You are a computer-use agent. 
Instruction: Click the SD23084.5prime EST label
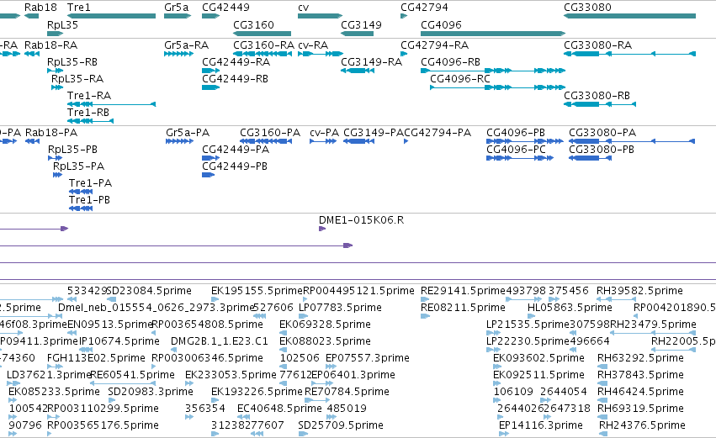pos(149,291)
